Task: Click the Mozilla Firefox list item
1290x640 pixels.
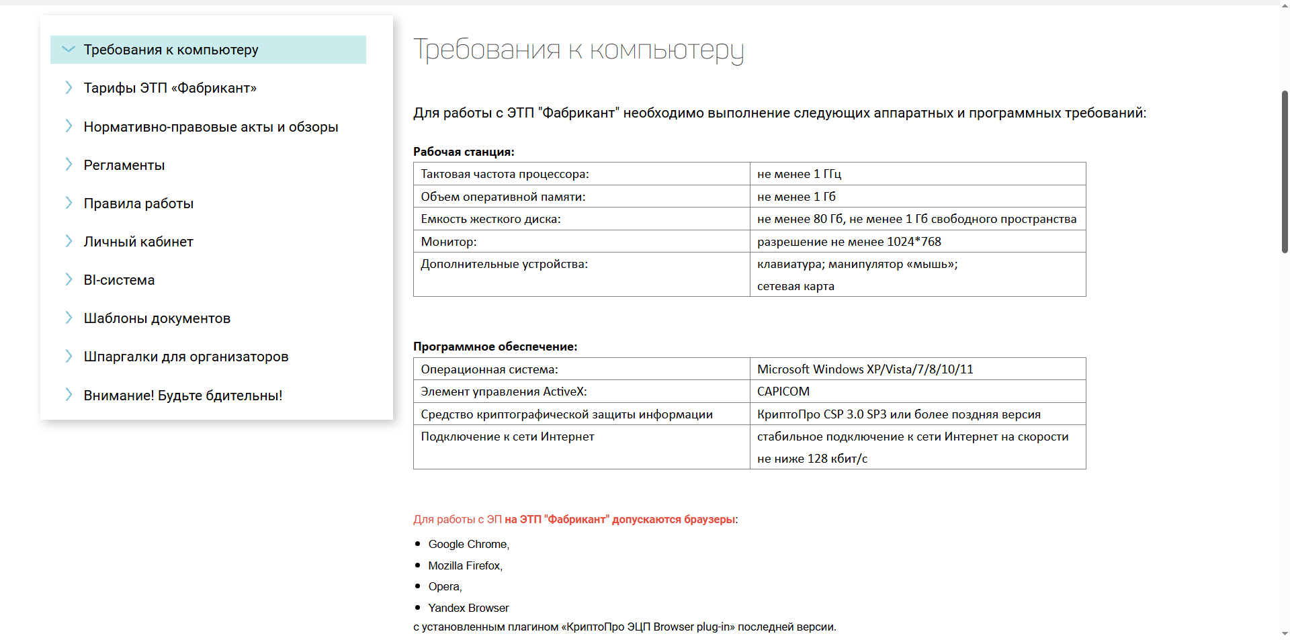Action: point(466,566)
